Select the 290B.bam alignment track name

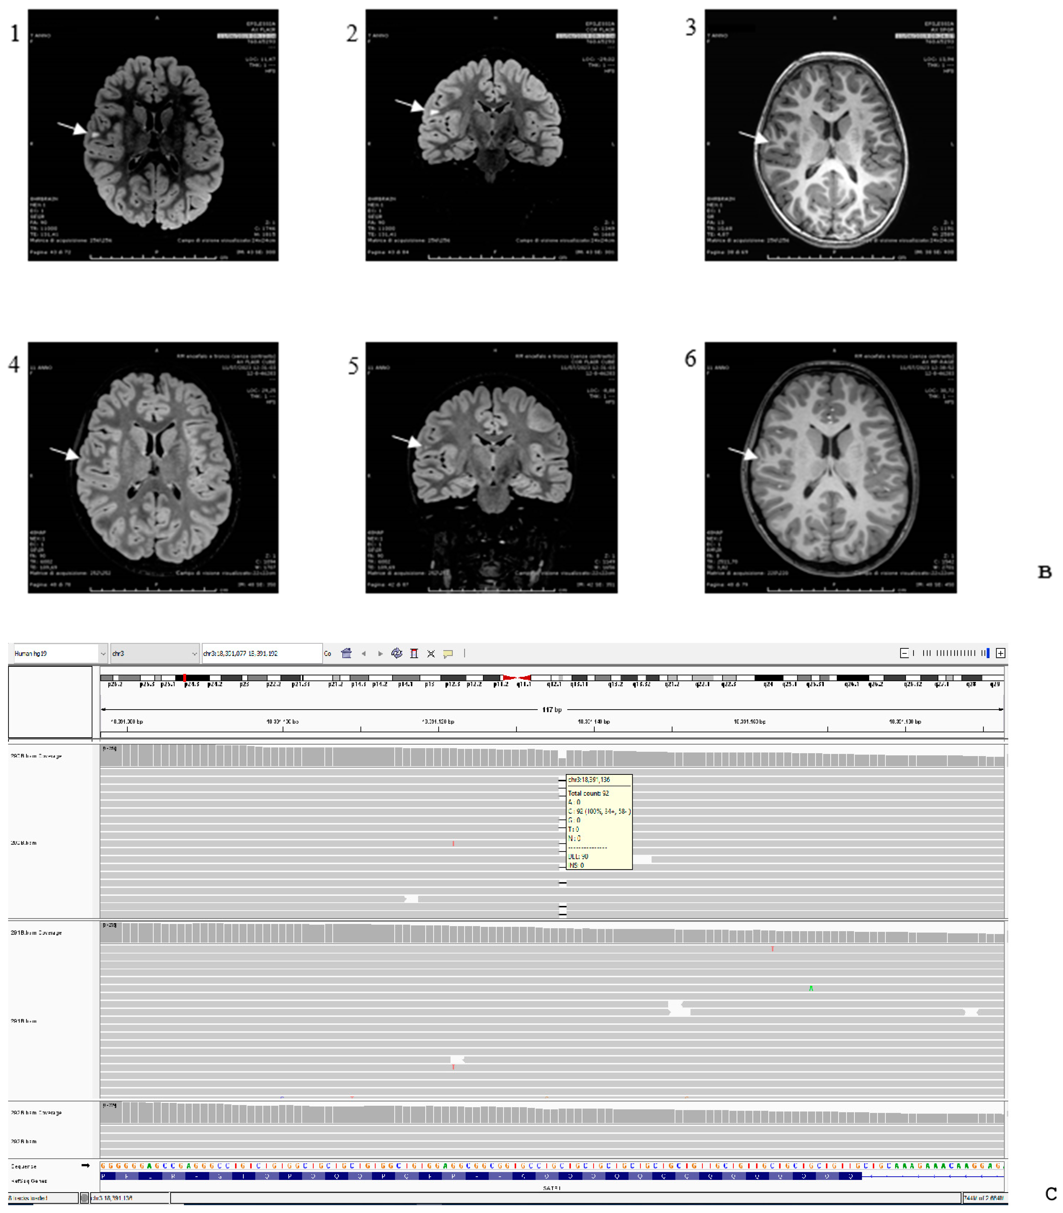pyautogui.click(x=24, y=843)
